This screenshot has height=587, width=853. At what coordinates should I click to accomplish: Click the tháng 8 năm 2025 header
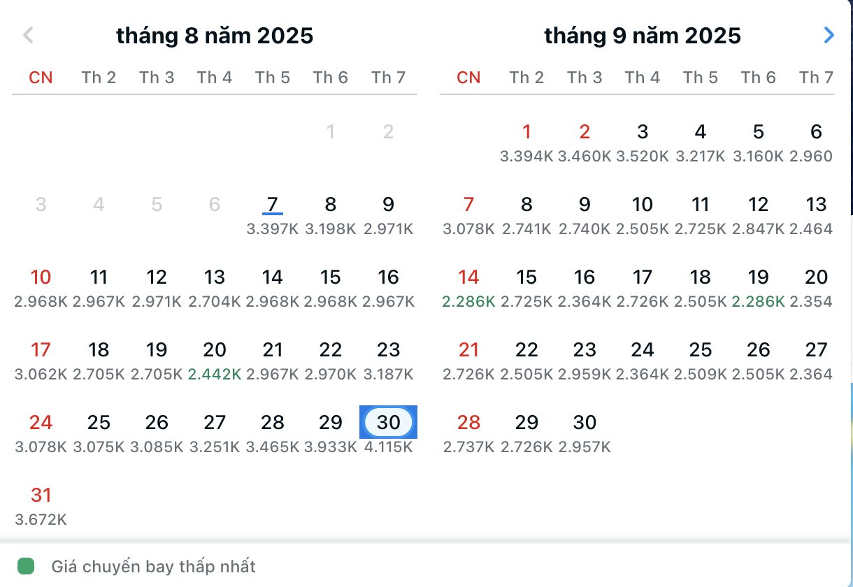215,35
